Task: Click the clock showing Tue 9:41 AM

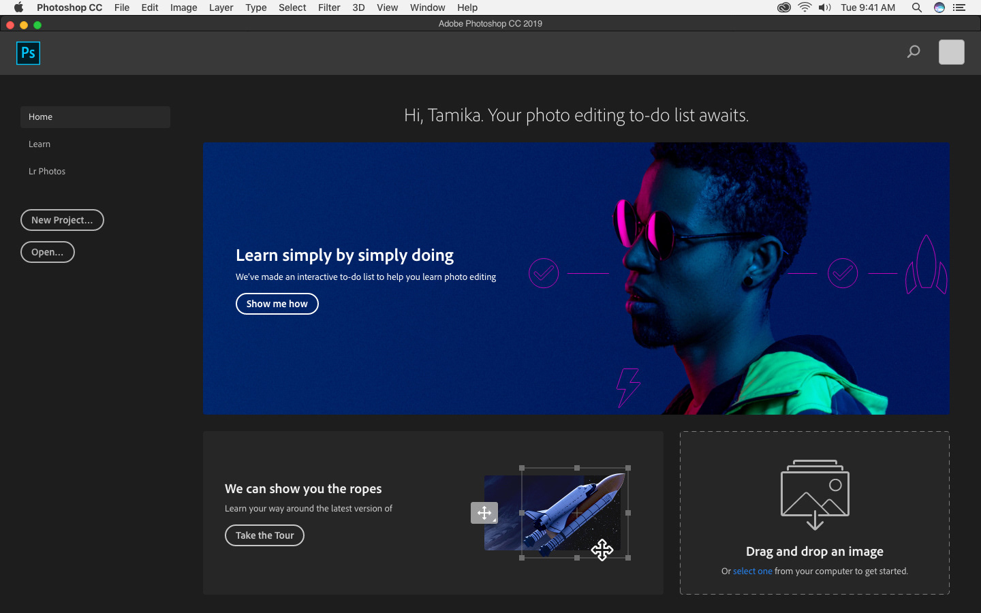Action: click(x=868, y=7)
